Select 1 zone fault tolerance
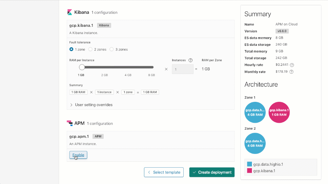The width and height of the screenshot is (328, 184). pyautogui.click(x=72, y=49)
